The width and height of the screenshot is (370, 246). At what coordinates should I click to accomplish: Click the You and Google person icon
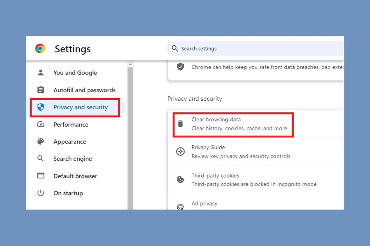click(x=41, y=72)
